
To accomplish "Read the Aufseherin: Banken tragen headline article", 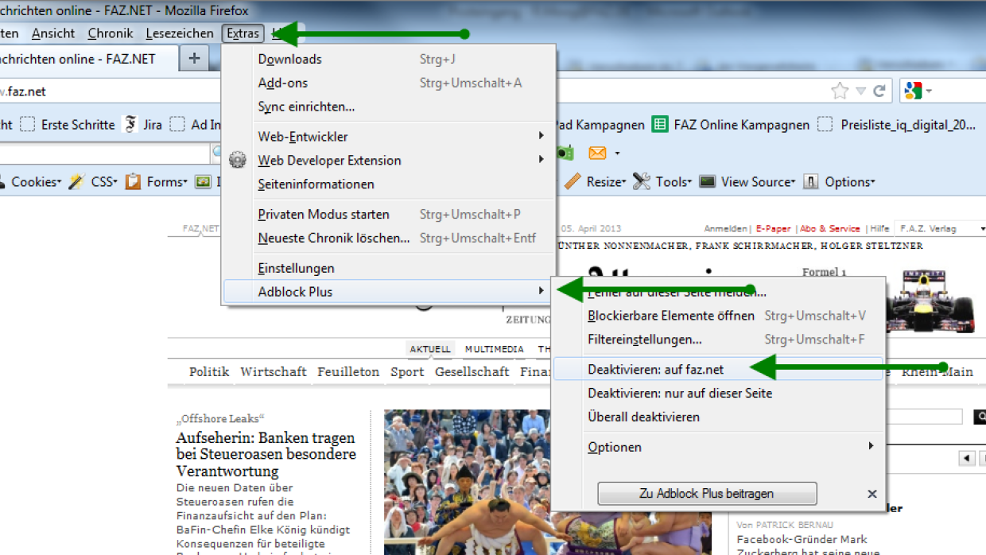I will point(266,454).
